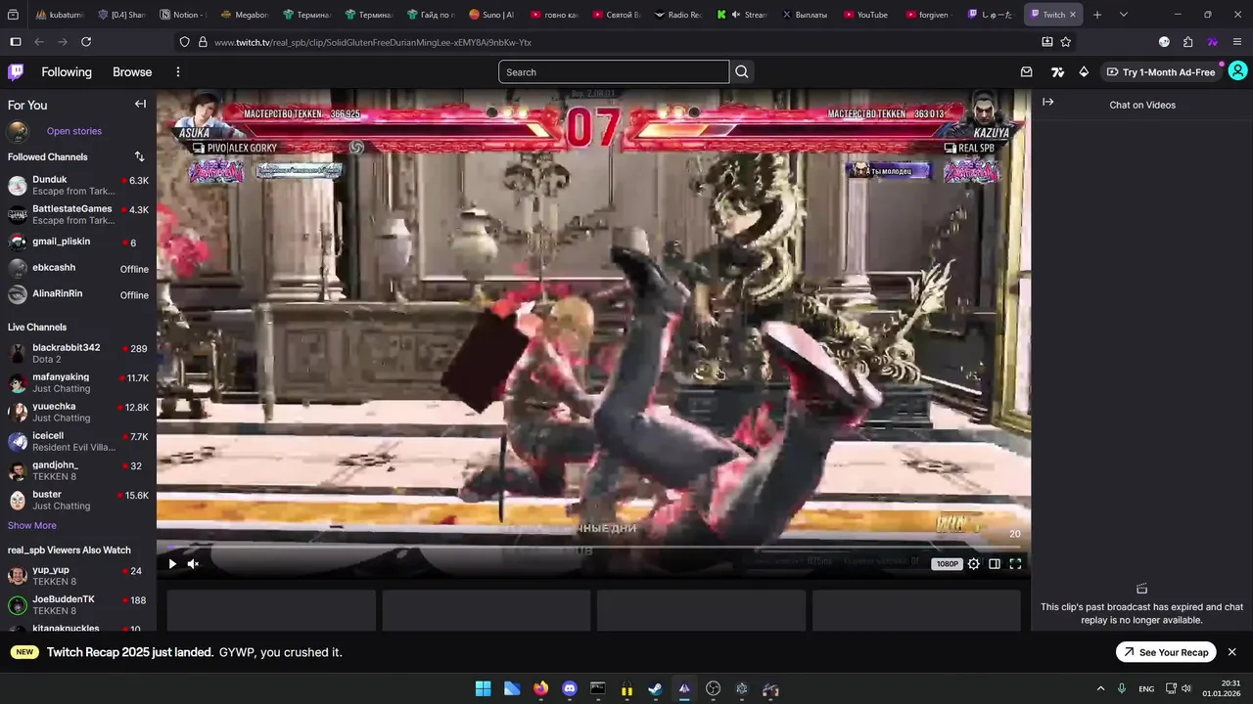Open video player settings gear
Viewport: 1253px width, 704px height.
tap(973, 563)
